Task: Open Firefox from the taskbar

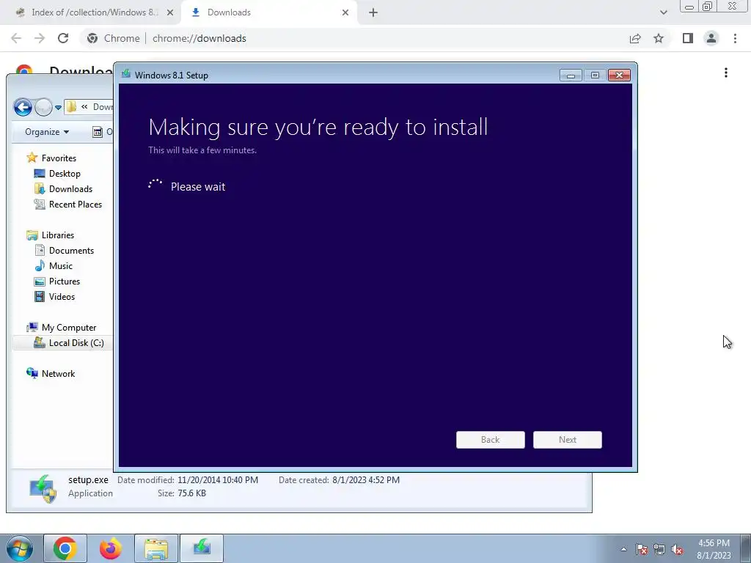Action: [x=111, y=548]
